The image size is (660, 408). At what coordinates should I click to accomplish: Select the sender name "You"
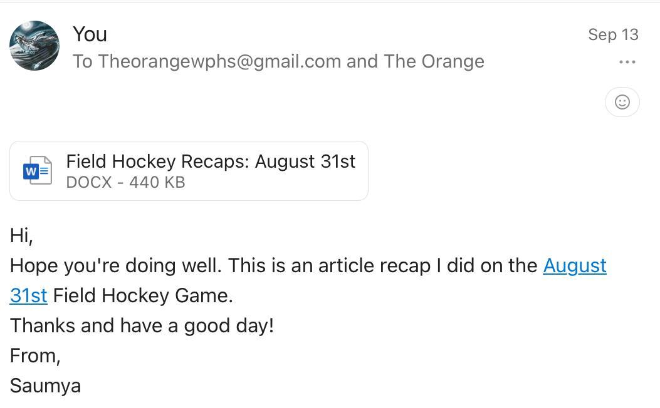point(90,34)
